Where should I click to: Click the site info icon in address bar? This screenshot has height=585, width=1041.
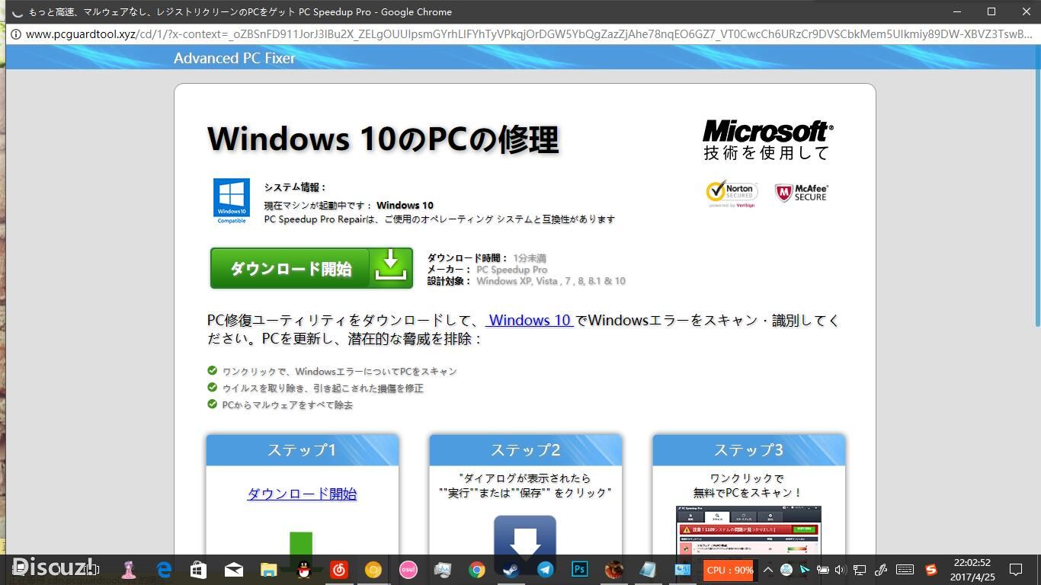click(15, 34)
